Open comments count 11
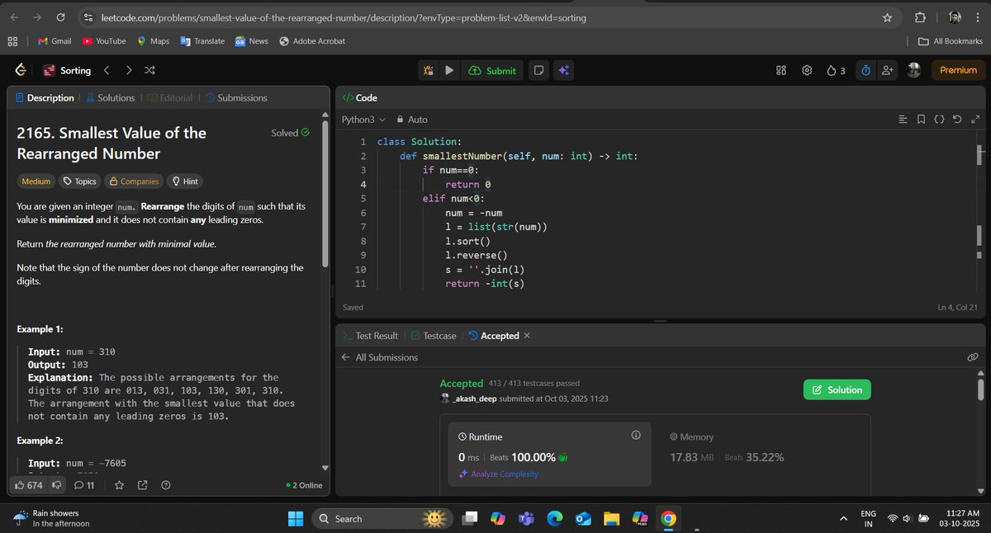 85,485
